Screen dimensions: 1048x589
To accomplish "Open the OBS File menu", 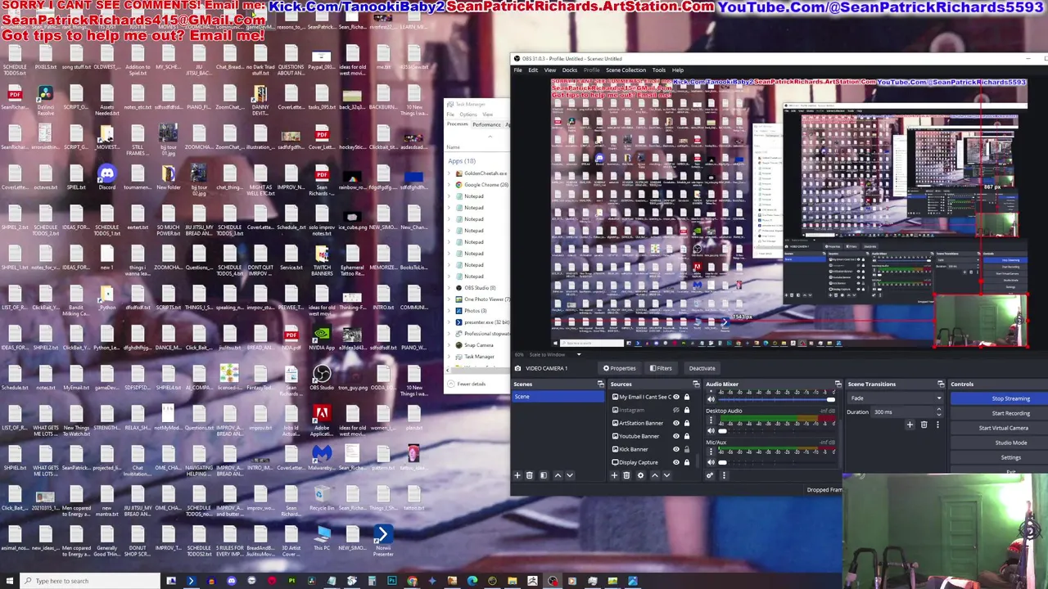I will pos(517,70).
